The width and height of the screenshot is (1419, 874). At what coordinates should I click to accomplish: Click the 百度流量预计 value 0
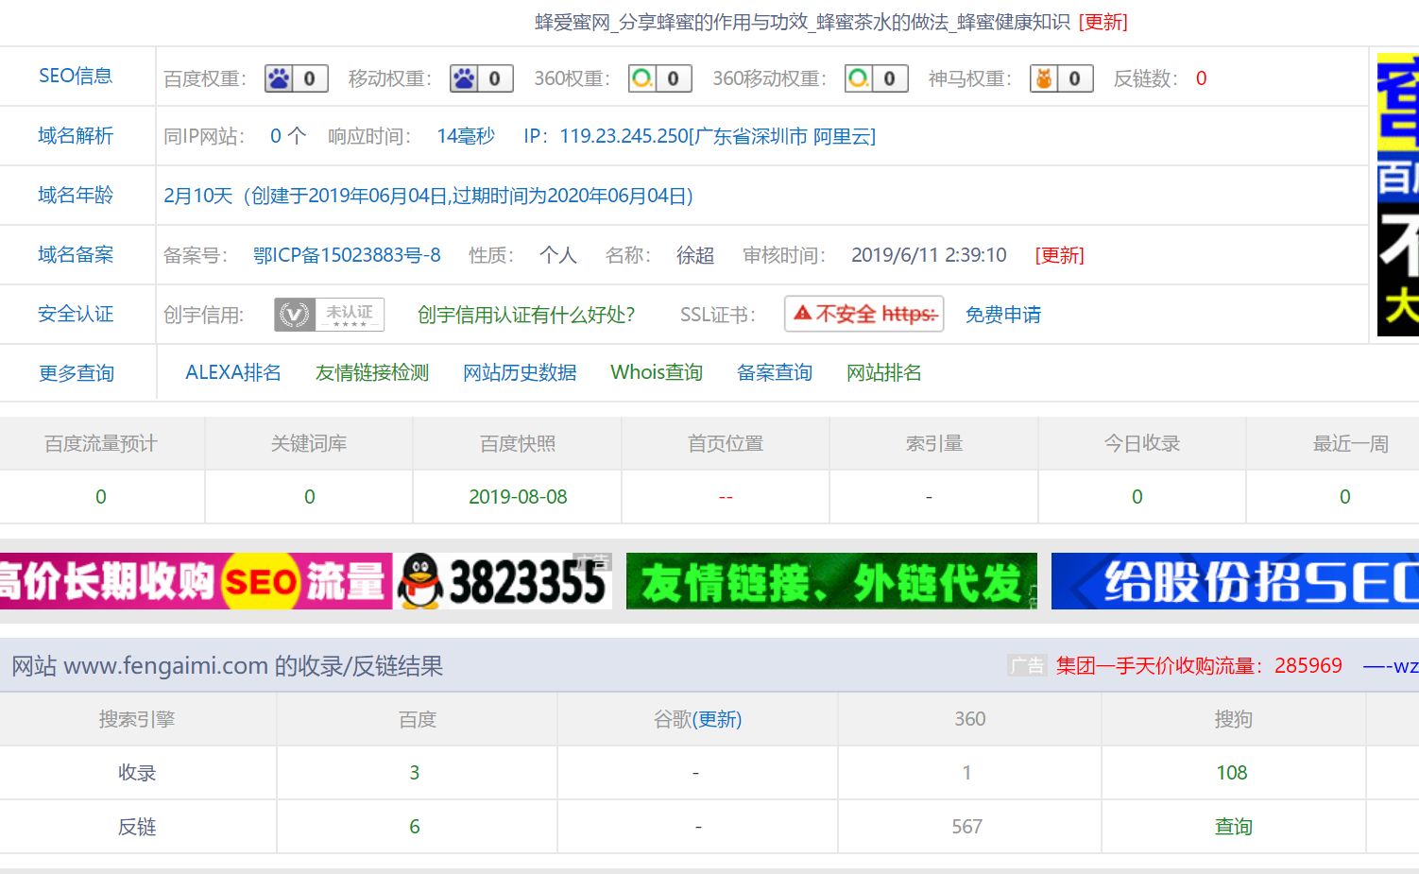pyautogui.click(x=101, y=497)
